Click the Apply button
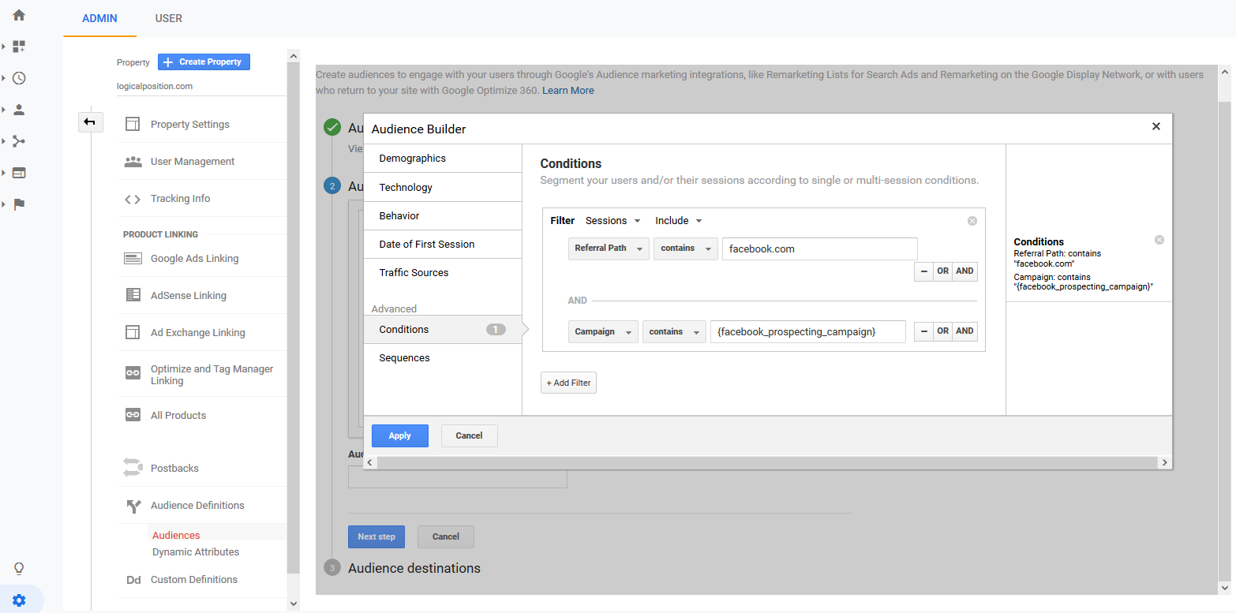The image size is (1236, 613). (400, 435)
